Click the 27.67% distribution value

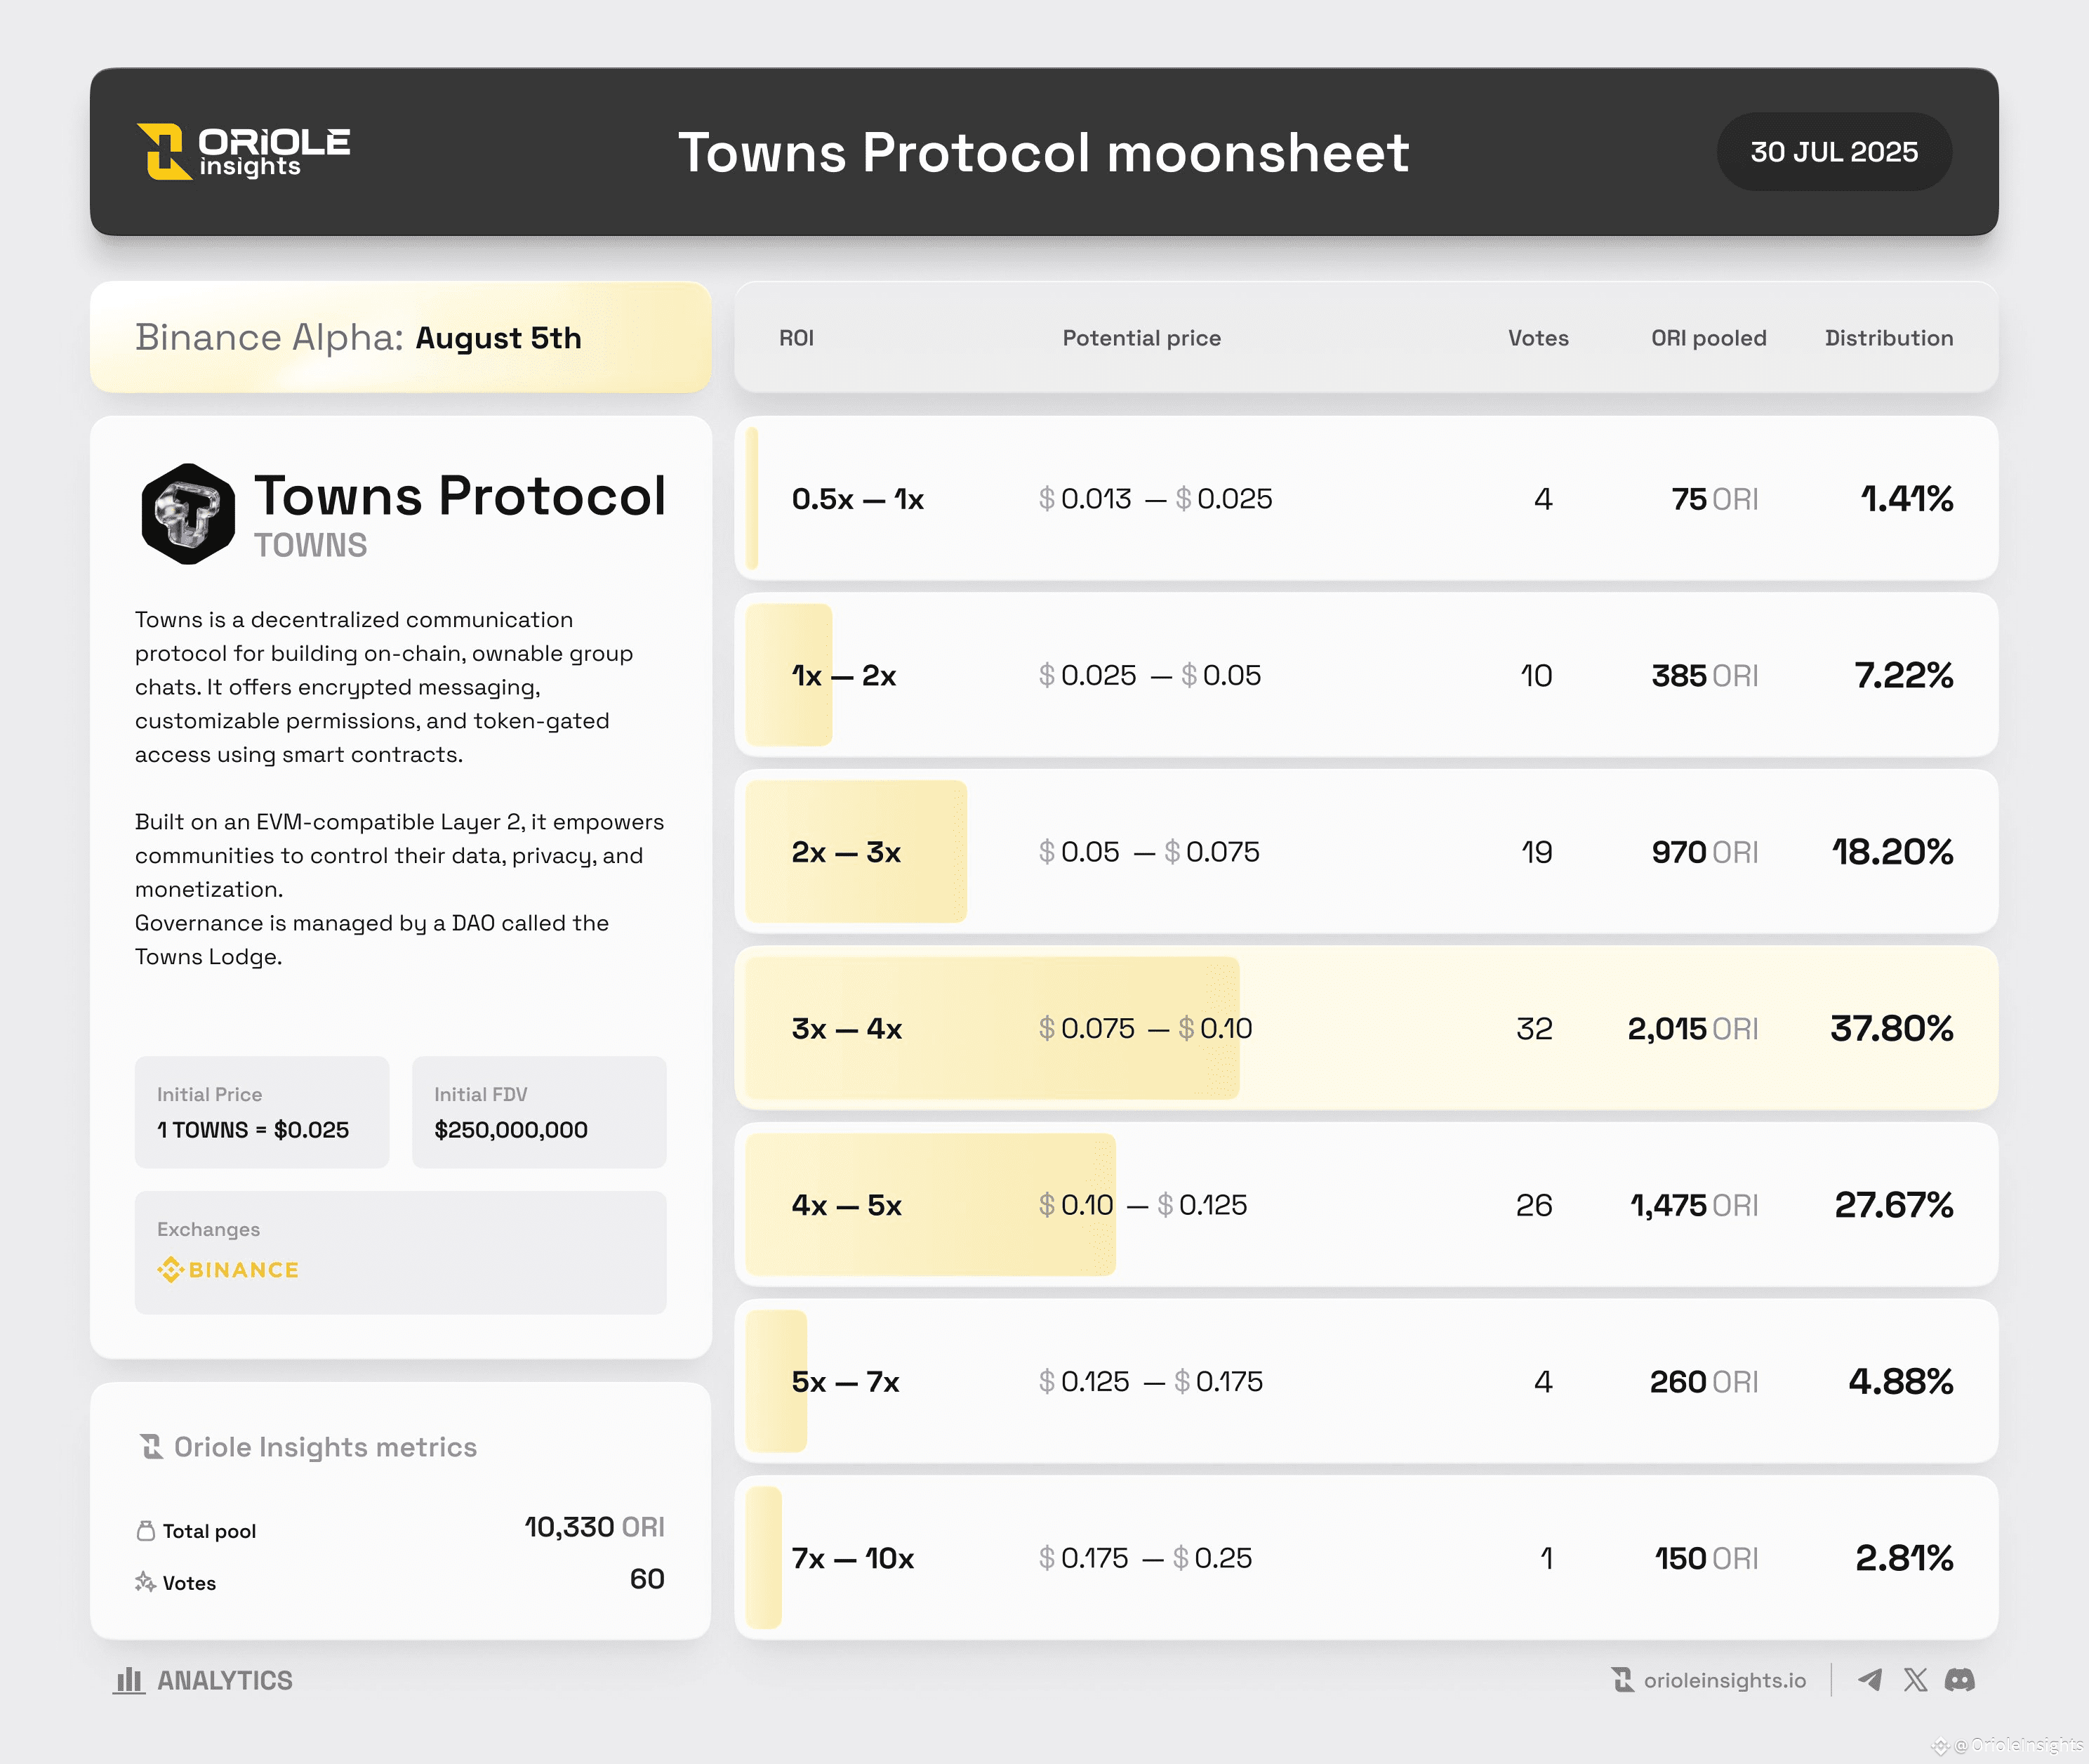tap(1894, 1205)
